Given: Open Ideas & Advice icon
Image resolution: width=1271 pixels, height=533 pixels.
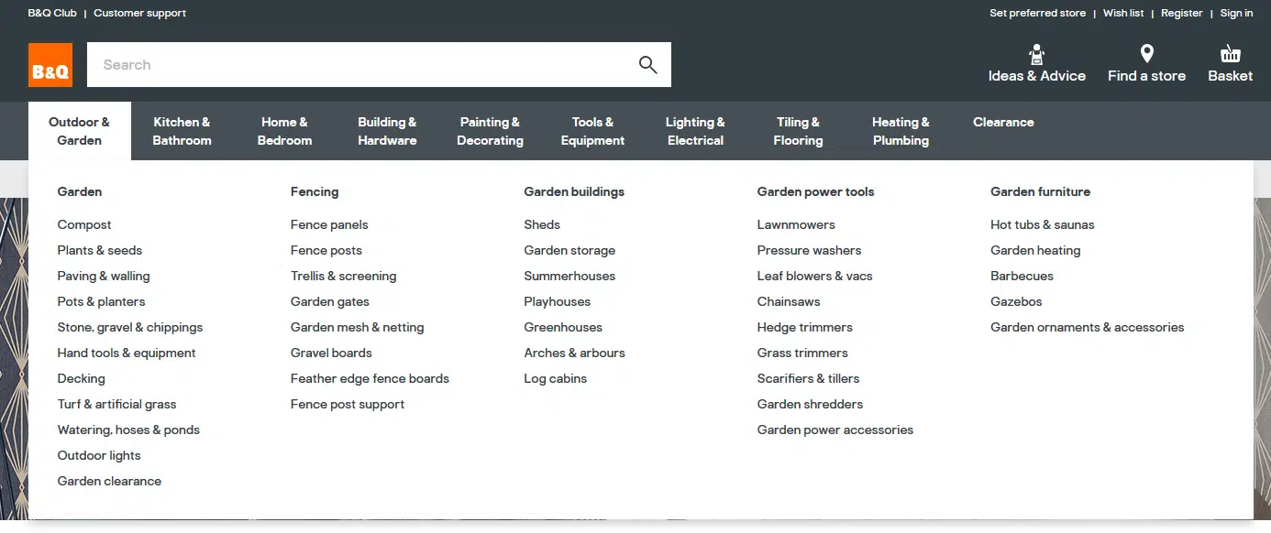Looking at the screenshot, I should pos(1036,54).
